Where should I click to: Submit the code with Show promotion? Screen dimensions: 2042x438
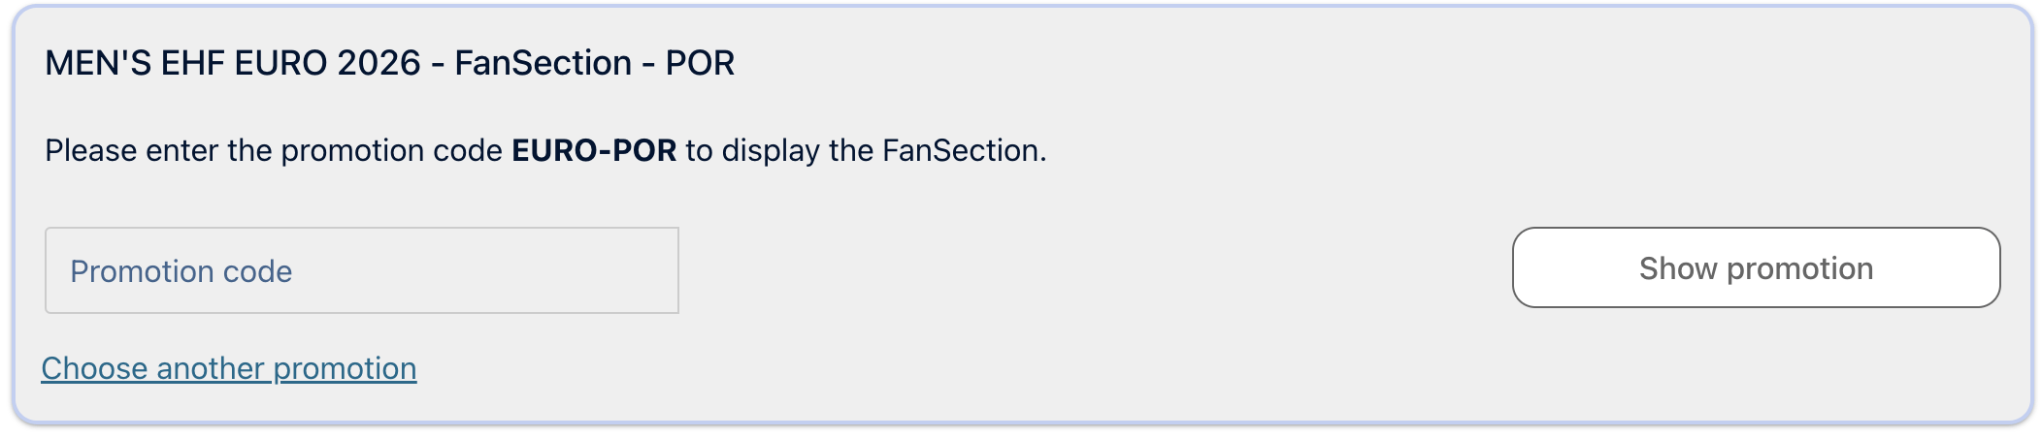tap(1756, 267)
